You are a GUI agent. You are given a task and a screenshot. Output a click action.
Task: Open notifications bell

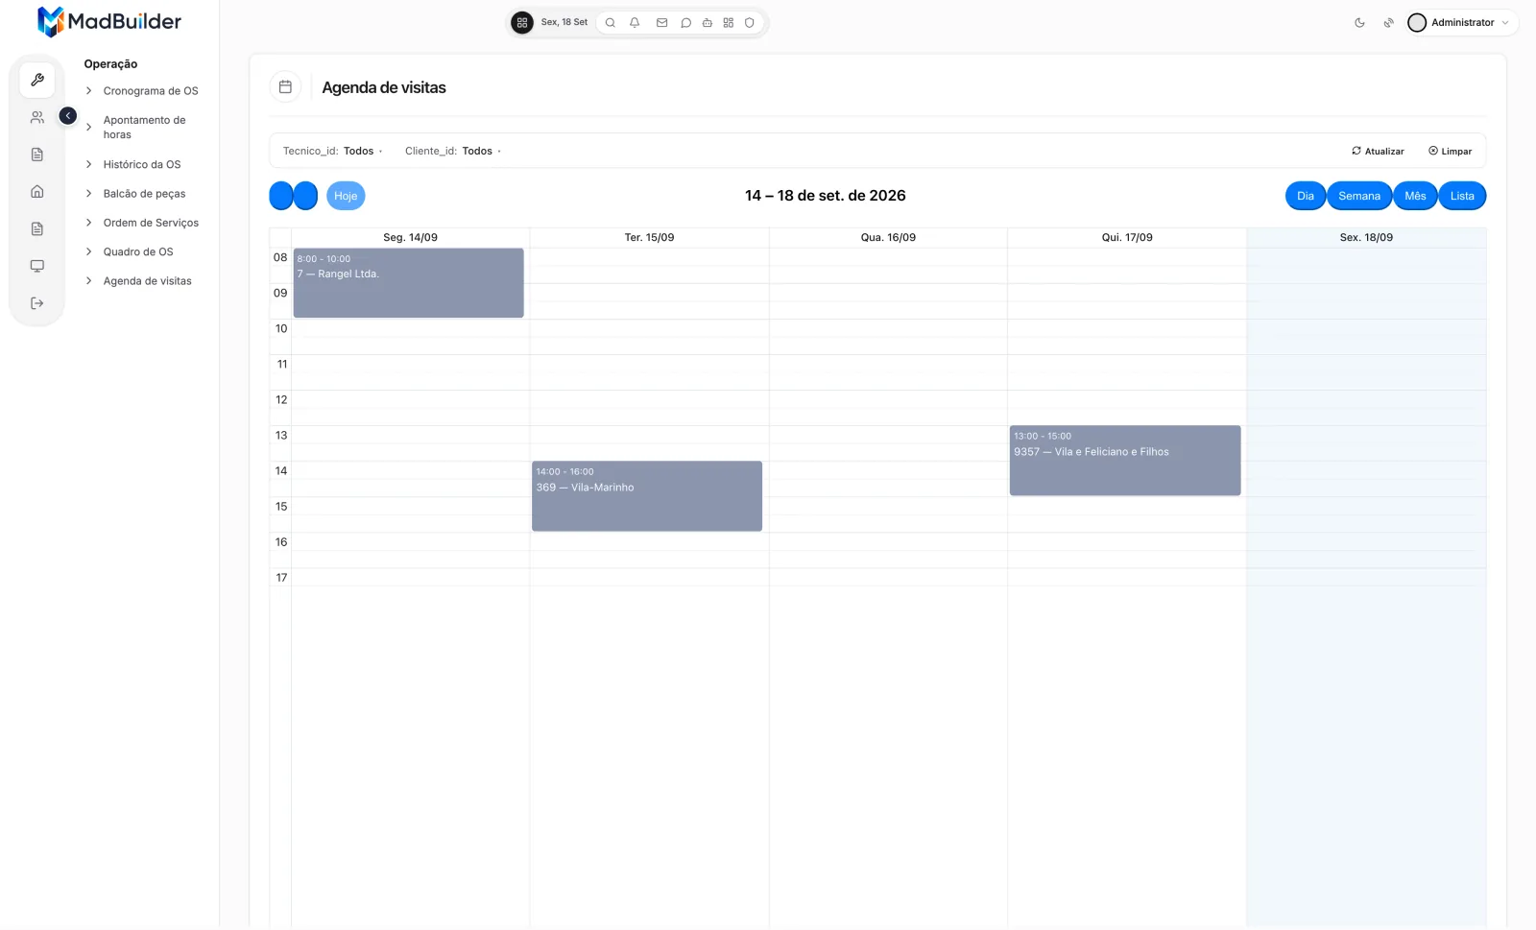(x=635, y=22)
